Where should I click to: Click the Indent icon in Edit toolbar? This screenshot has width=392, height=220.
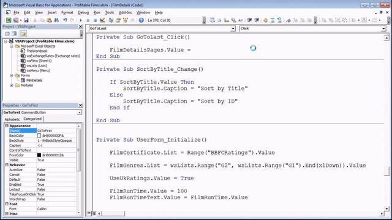pyautogui.click(x=249, y=20)
